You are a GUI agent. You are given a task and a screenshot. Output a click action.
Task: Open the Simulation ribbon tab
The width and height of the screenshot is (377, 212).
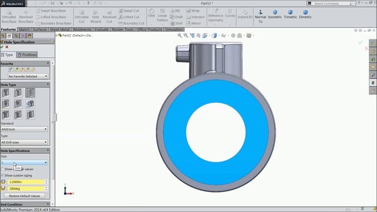174,29
